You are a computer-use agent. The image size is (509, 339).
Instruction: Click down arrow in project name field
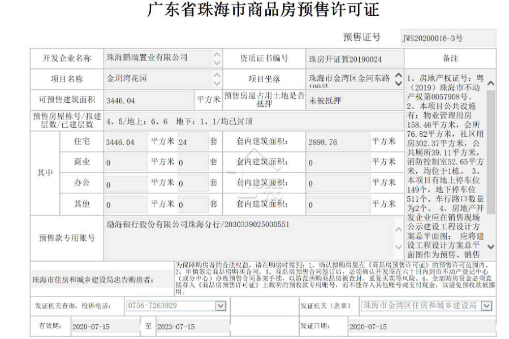click(217, 84)
